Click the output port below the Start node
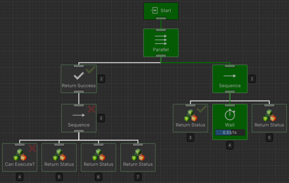The height and width of the screenshot is (183, 289). tap(161, 19)
